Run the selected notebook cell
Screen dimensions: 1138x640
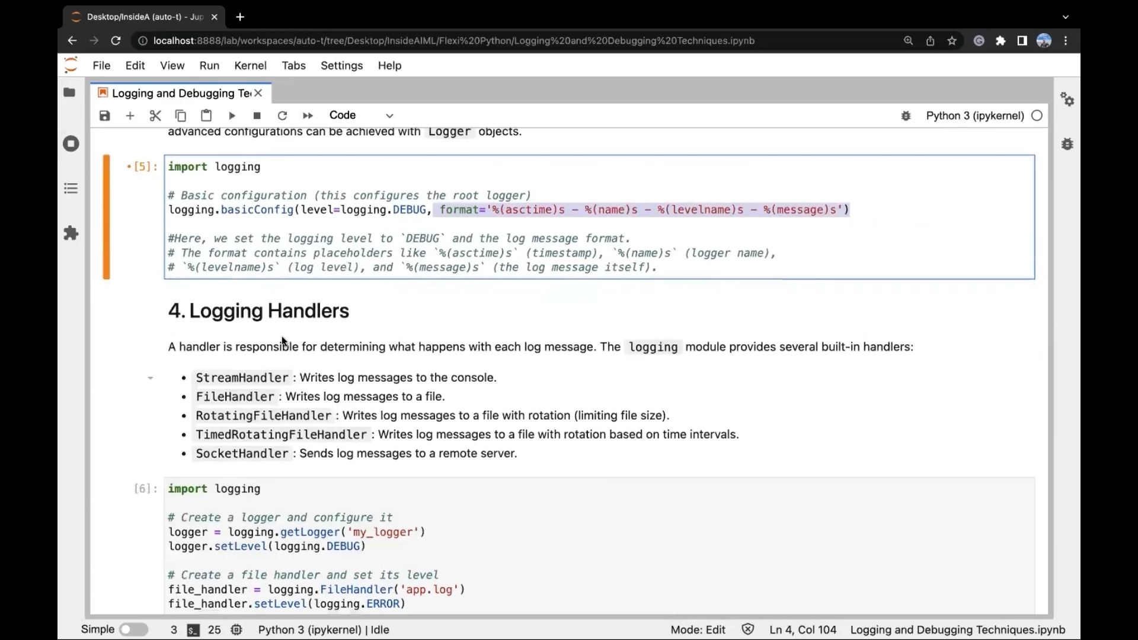coord(232,116)
